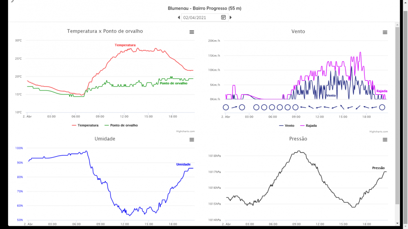Viewport: 408px width, 229px height.
Task: Open Vento chart hamburger menu
Action: pyautogui.click(x=385, y=32)
